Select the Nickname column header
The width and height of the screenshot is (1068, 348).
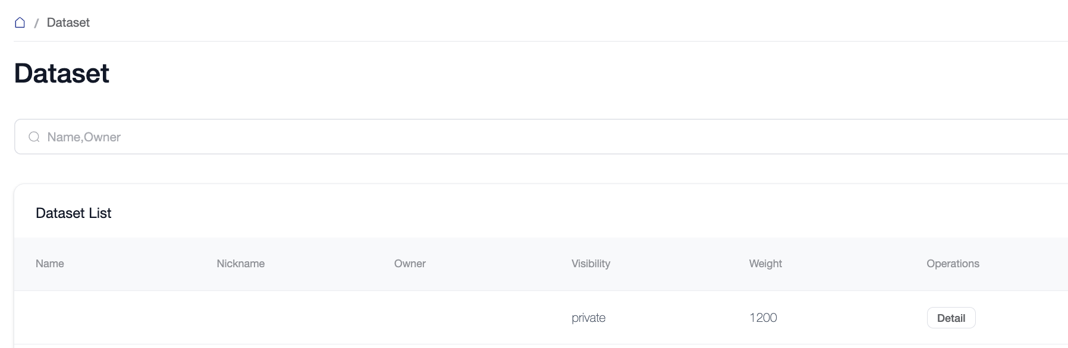[x=240, y=264]
